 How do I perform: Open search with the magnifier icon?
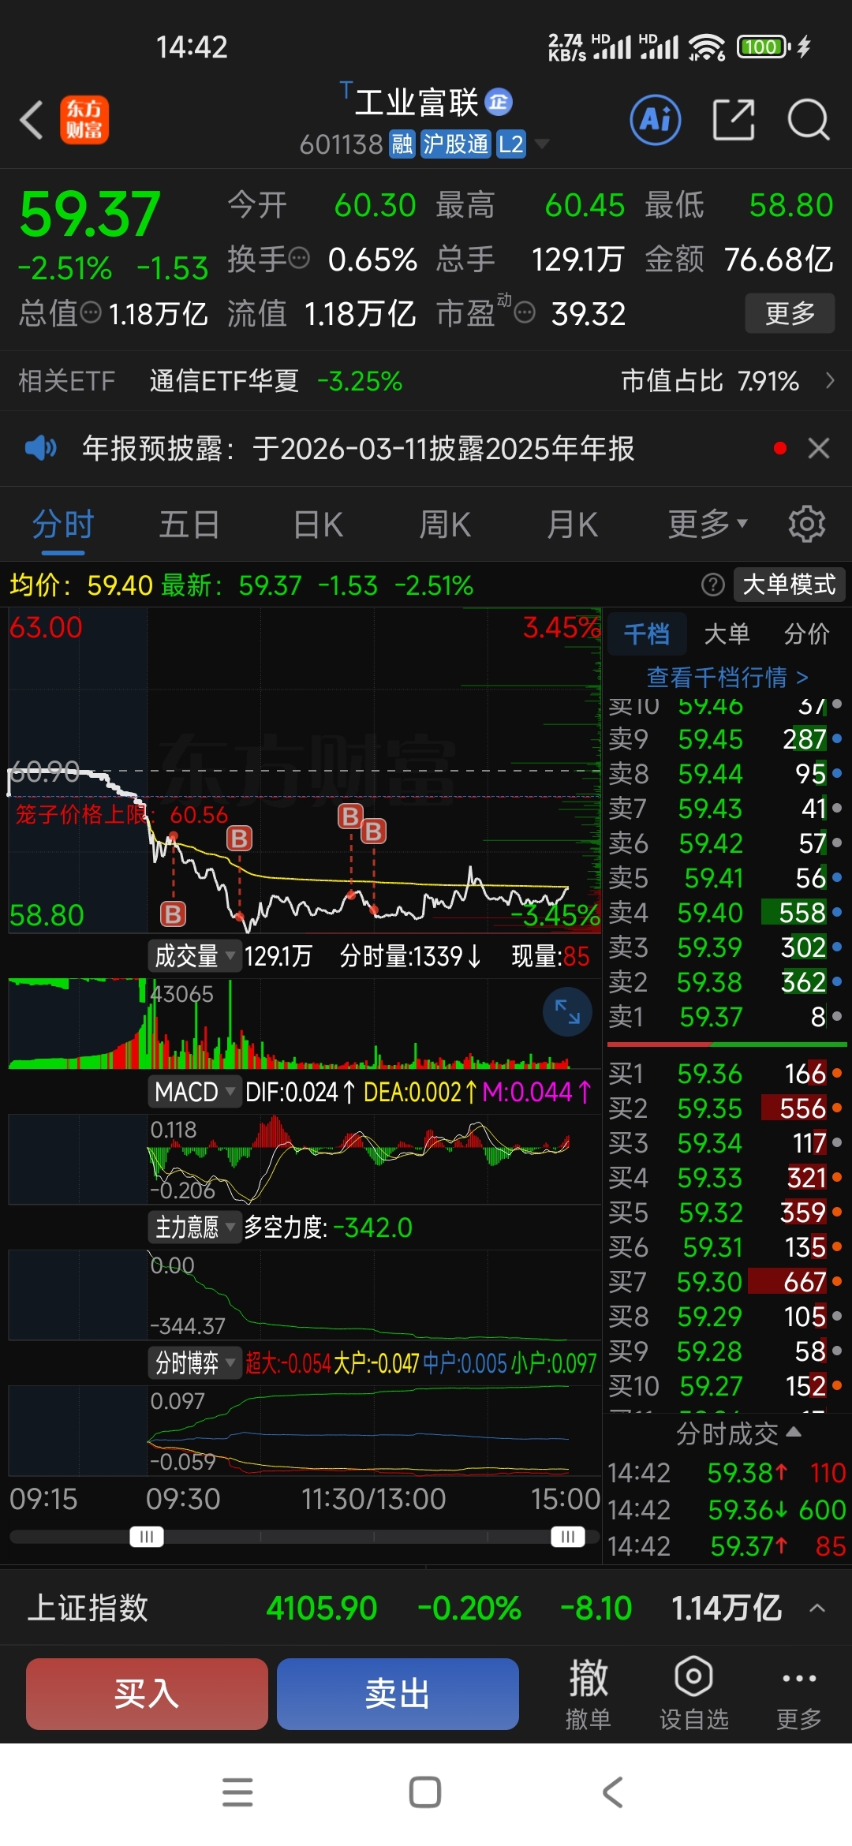pos(809,120)
